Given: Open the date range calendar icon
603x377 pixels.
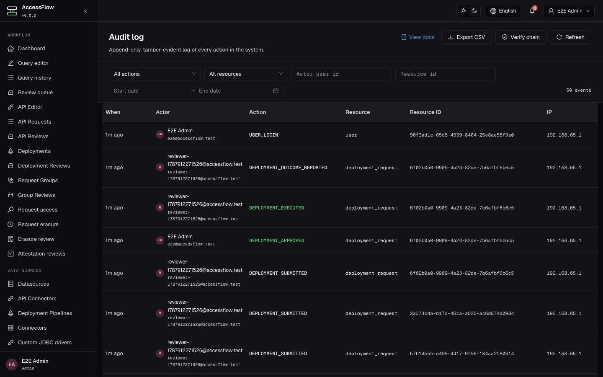Looking at the screenshot, I should pyautogui.click(x=276, y=91).
